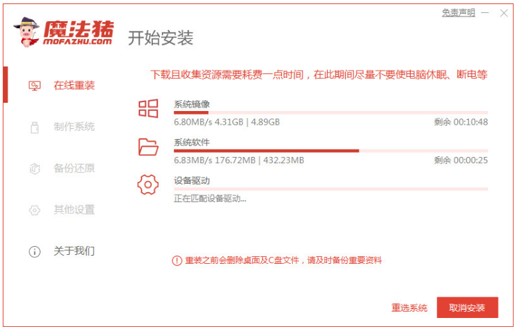Select 备份还原 in the sidebar
517x331 pixels.
(74, 169)
